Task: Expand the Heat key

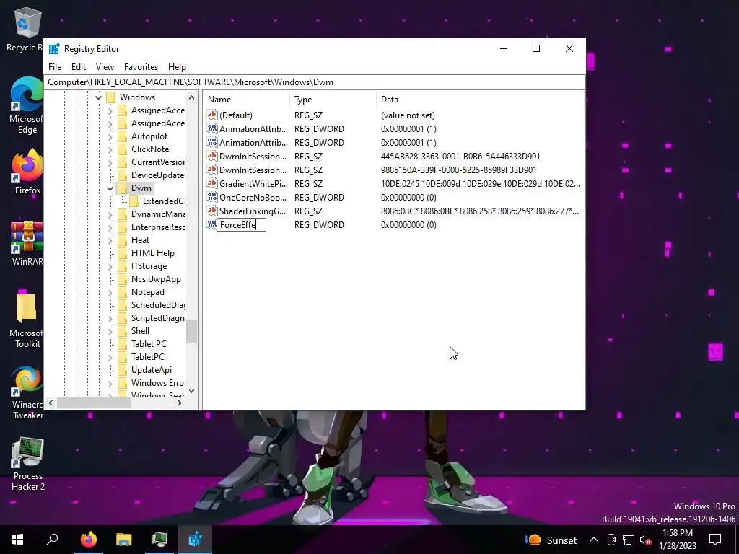Action: click(110, 240)
